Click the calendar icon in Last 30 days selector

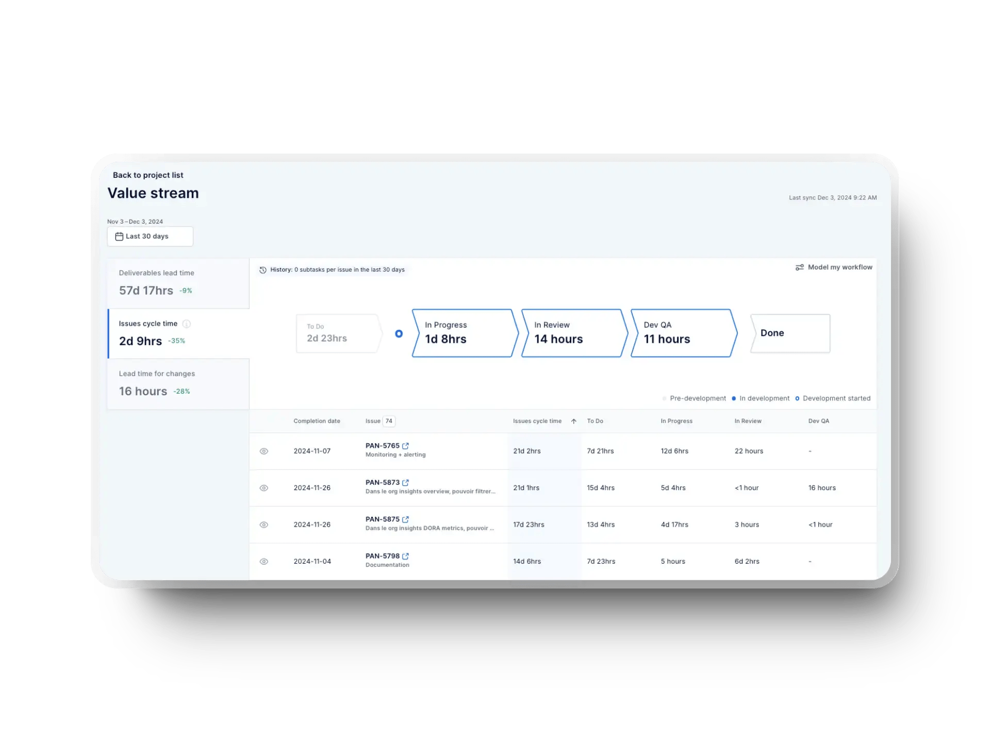point(120,236)
